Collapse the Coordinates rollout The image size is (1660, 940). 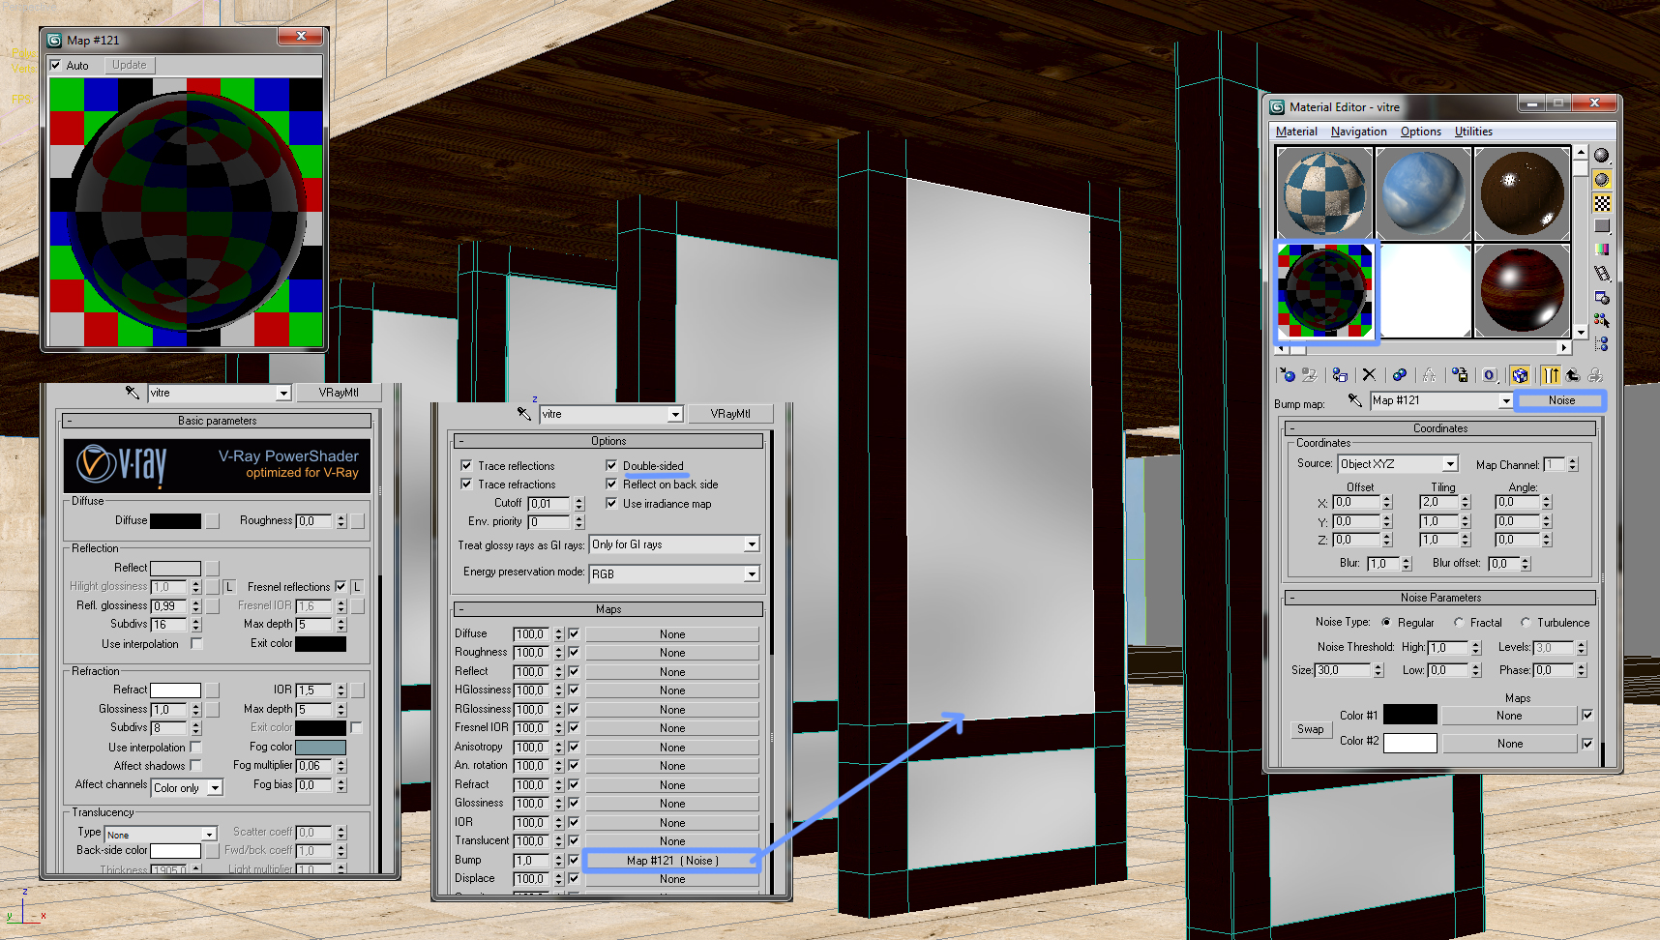[x=1439, y=428]
